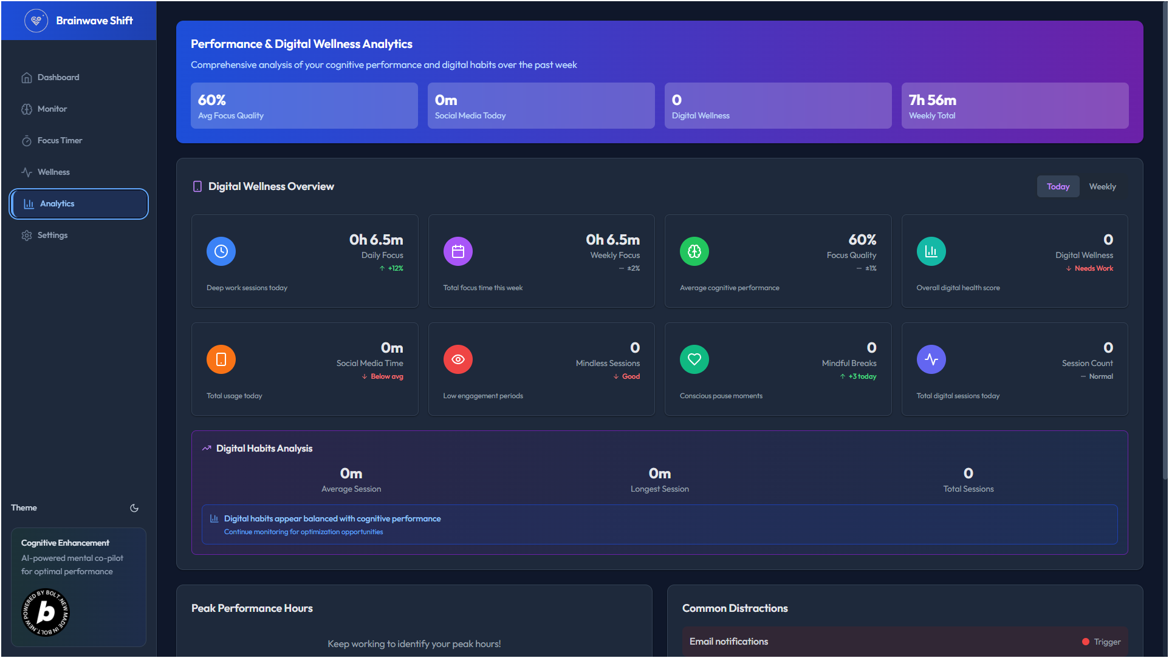Click the green heart Mindful Breaks icon
The height and width of the screenshot is (658, 1169).
[x=694, y=359]
